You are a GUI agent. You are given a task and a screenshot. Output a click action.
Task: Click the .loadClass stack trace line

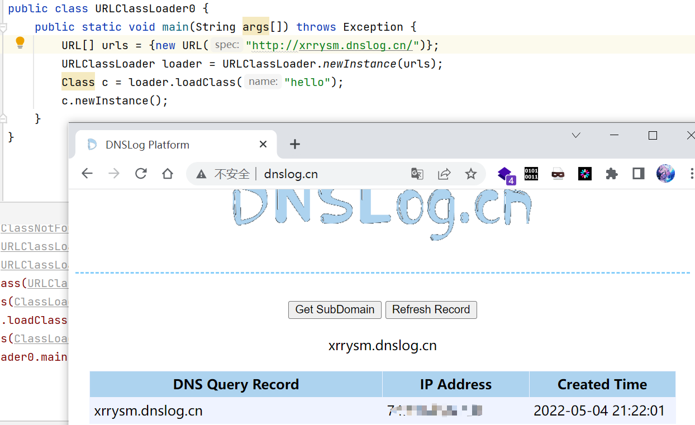(34, 320)
